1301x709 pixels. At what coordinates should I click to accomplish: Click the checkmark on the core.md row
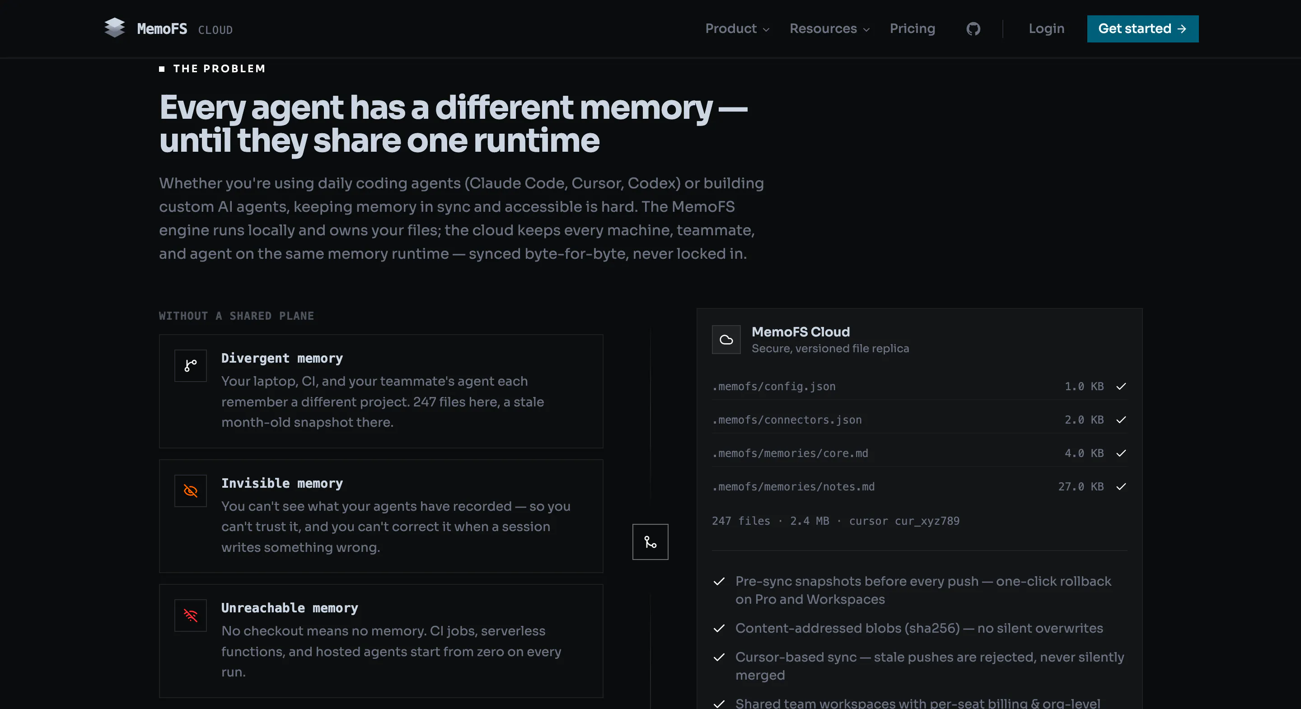click(1121, 453)
